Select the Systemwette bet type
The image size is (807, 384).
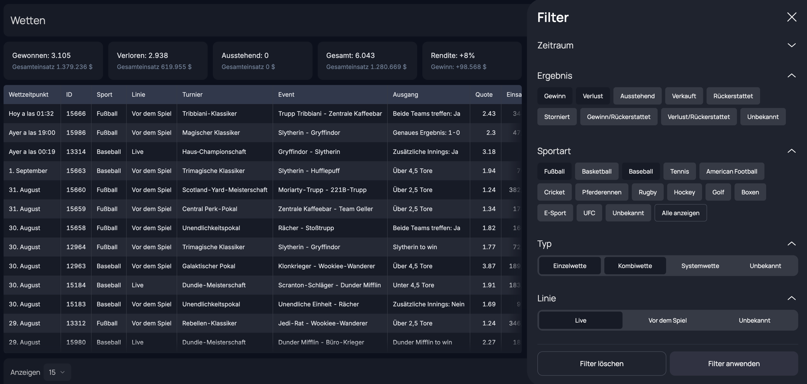(x=700, y=266)
